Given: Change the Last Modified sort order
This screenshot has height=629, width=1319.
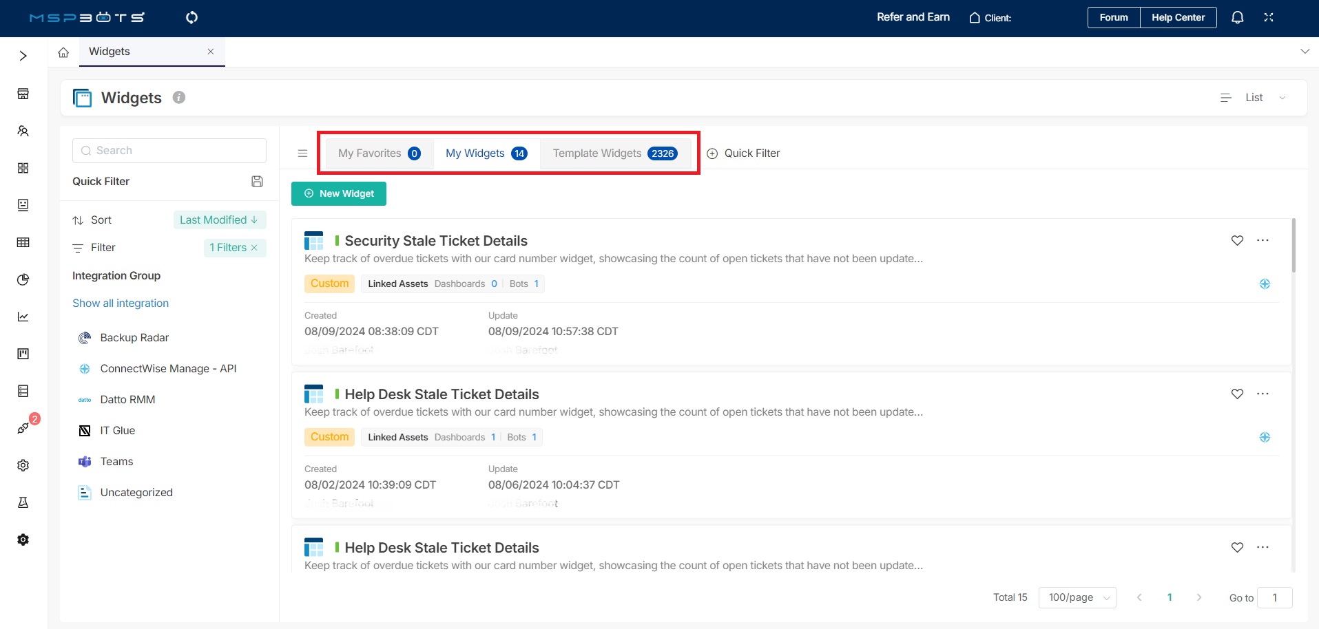Looking at the screenshot, I should coord(219,220).
